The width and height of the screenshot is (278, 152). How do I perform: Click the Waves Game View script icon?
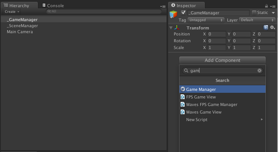(x=182, y=112)
